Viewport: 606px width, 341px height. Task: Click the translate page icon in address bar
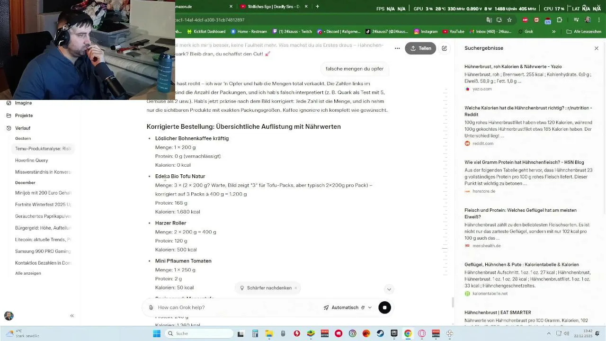489,20
